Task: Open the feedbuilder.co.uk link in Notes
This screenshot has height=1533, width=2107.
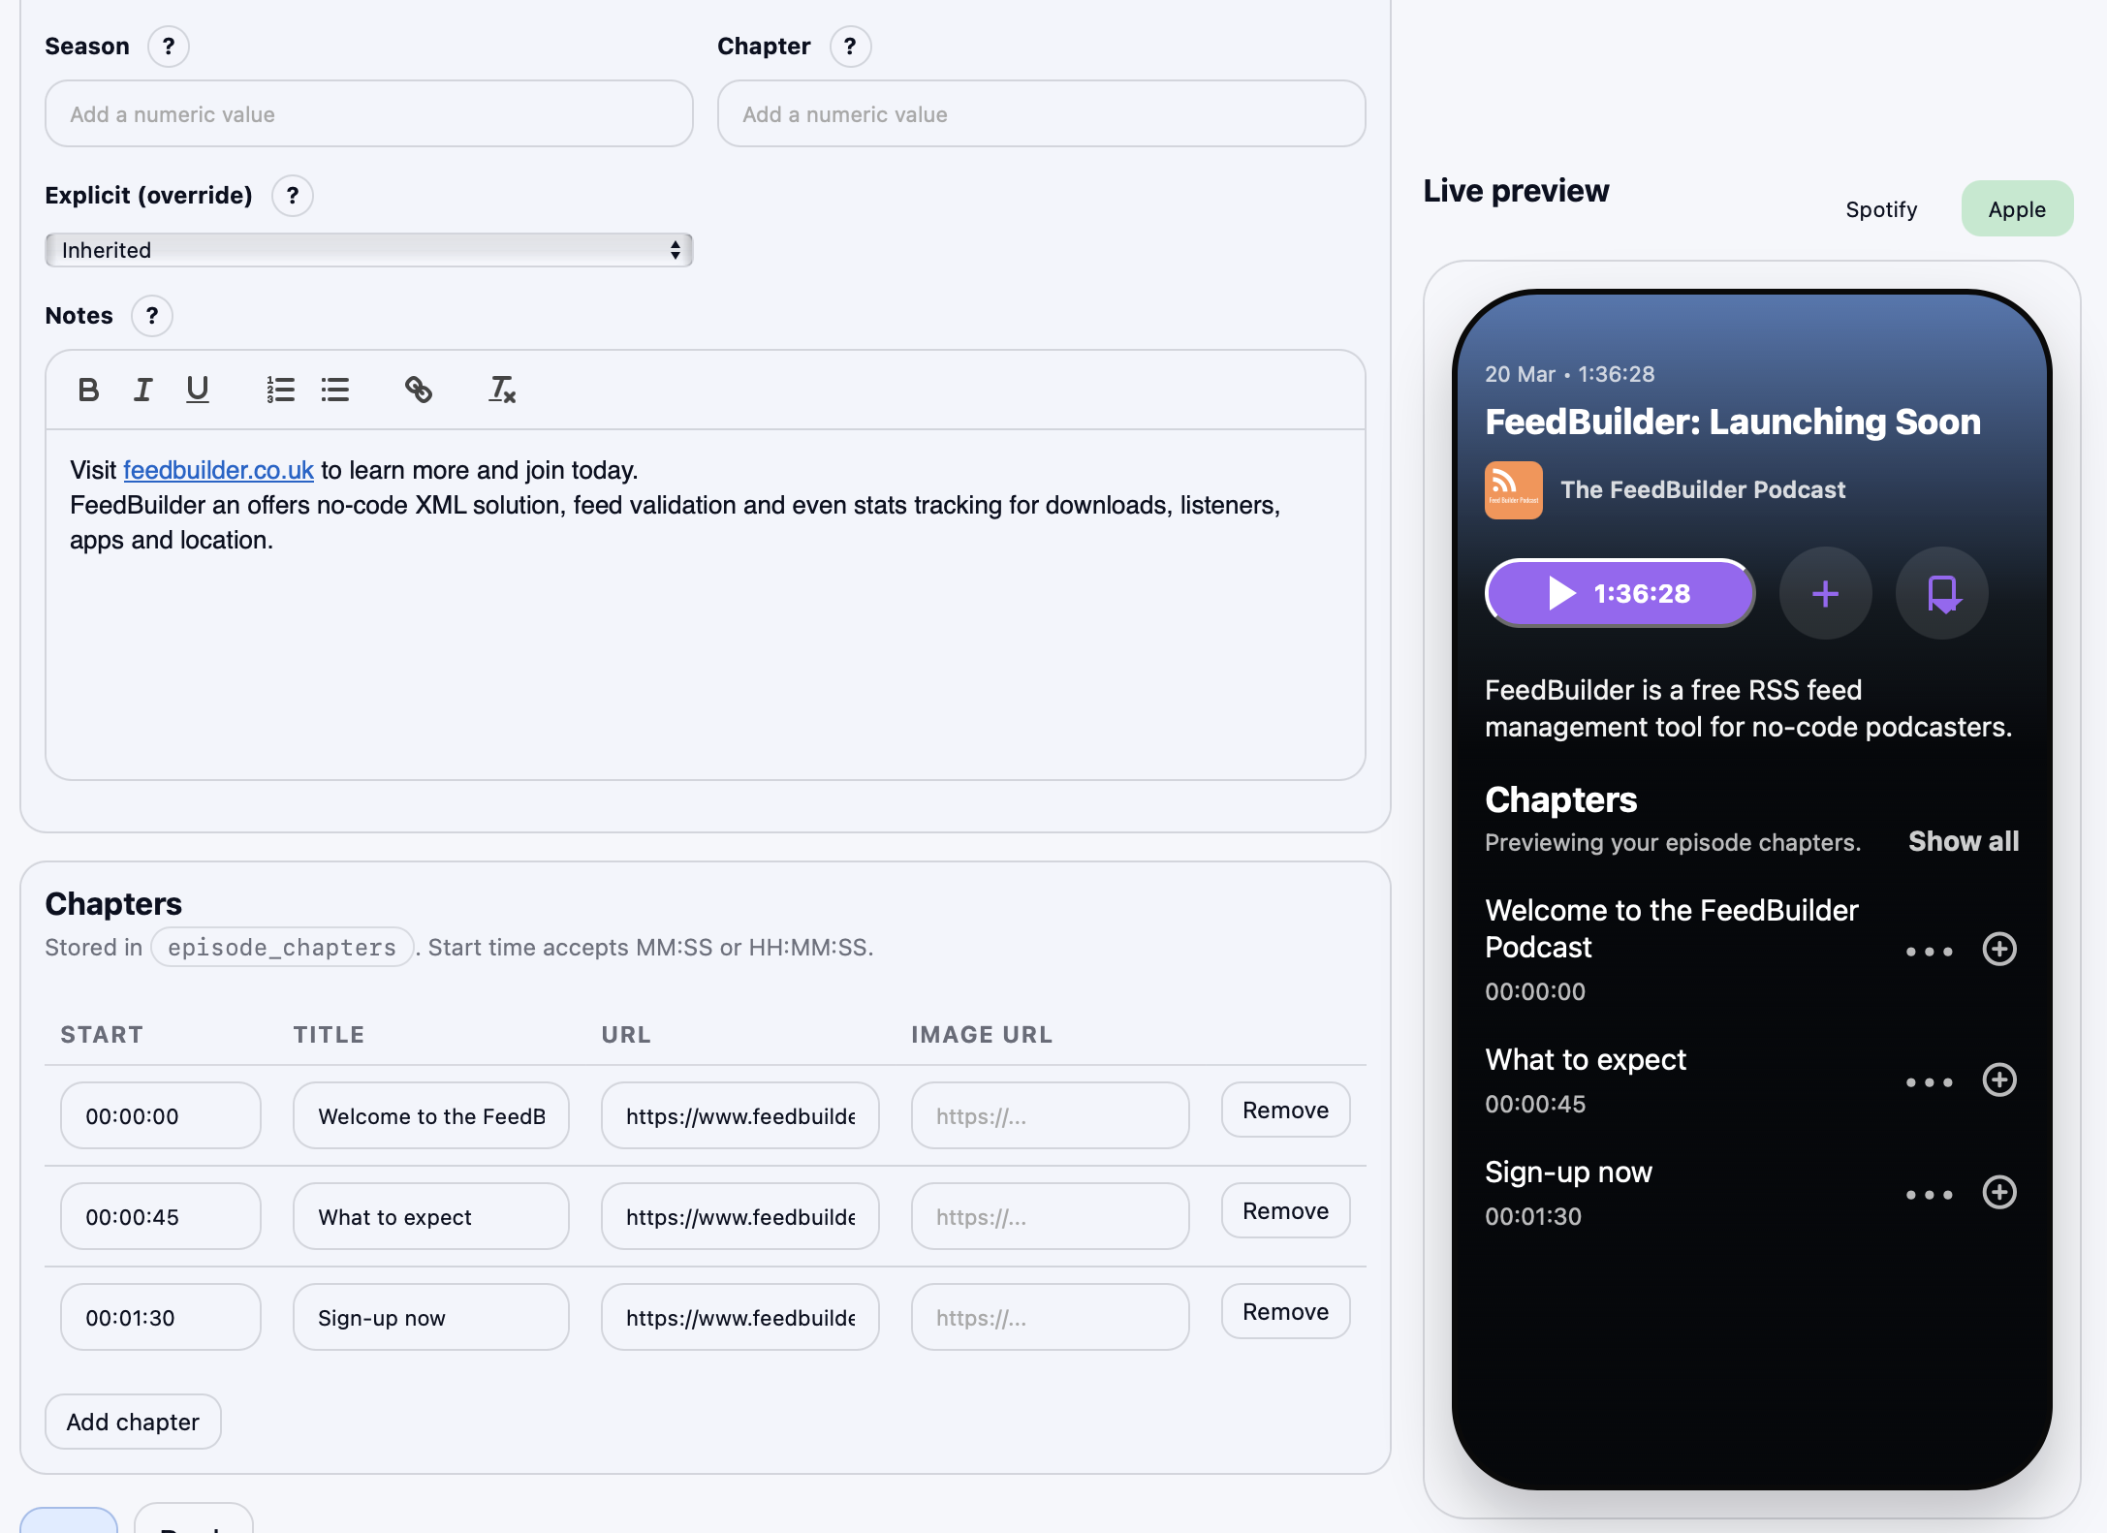Action: click(x=218, y=470)
